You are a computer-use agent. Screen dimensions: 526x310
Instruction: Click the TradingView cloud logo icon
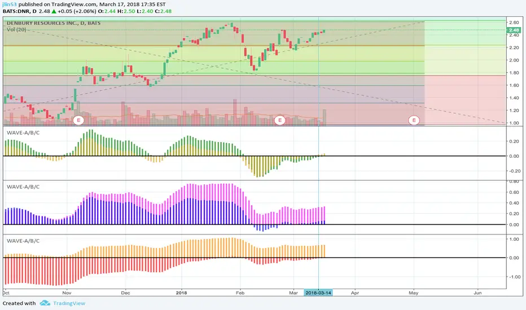(x=45, y=303)
